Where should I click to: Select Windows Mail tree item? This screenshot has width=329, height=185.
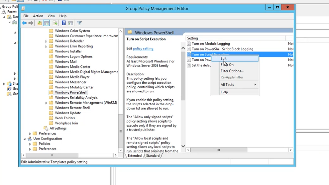[x=66, y=62]
